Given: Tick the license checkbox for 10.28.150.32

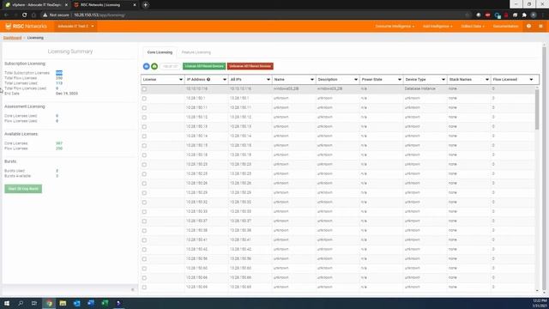Looking at the screenshot, I should [x=144, y=203].
